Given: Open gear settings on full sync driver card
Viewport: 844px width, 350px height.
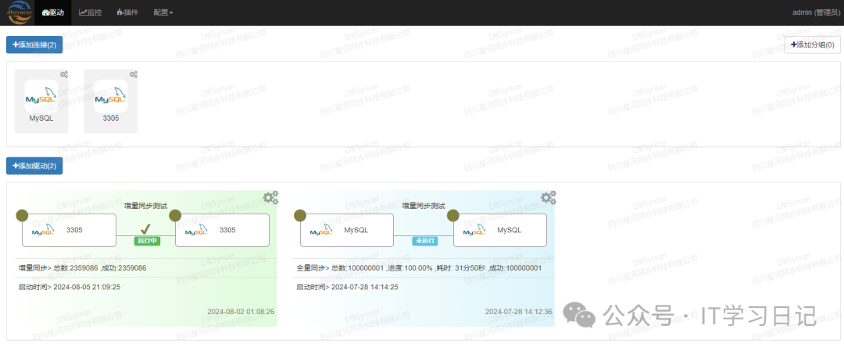Looking at the screenshot, I should 549,198.
